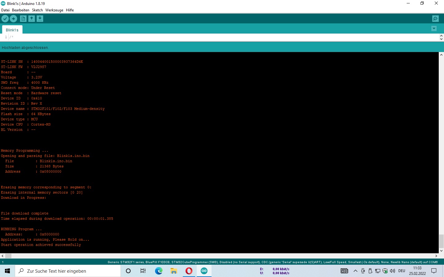Image resolution: width=444 pixels, height=277 pixels.
Task: Click the 'Reset mode : Hardware reset' line
Action: coord(31,93)
